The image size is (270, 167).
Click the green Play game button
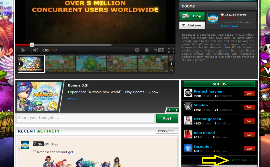(x=192, y=16)
